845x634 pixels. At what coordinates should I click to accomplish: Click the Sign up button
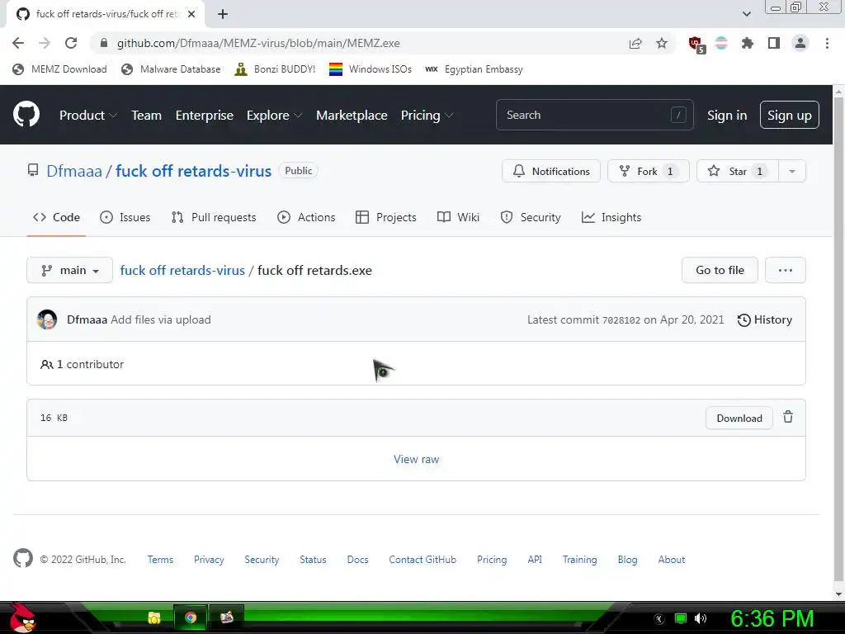coord(790,115)
